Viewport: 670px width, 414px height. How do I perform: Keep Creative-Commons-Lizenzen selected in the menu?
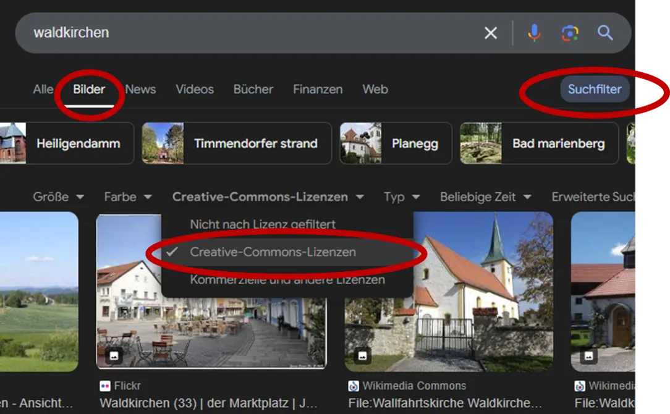[x=274, y=252]
